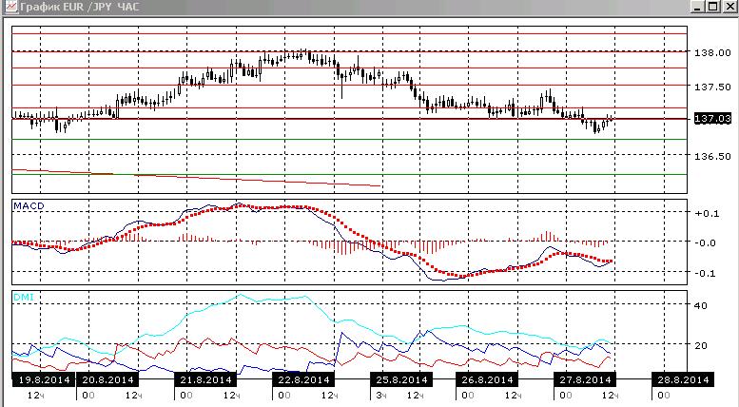Select the 21.8.2014 date marker
Image resolution: width=739 pixels, height=407 pixels.
point(206,379)
